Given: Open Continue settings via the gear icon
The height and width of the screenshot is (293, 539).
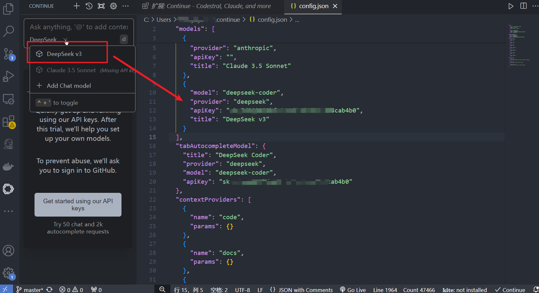Looking at the screenshot, I should coord(113,6).
